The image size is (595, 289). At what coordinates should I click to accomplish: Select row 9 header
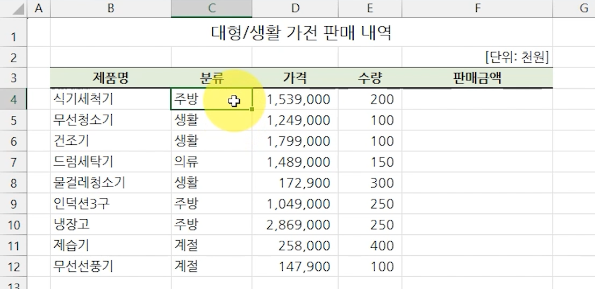pyautogui.click(x=13, y=204)
